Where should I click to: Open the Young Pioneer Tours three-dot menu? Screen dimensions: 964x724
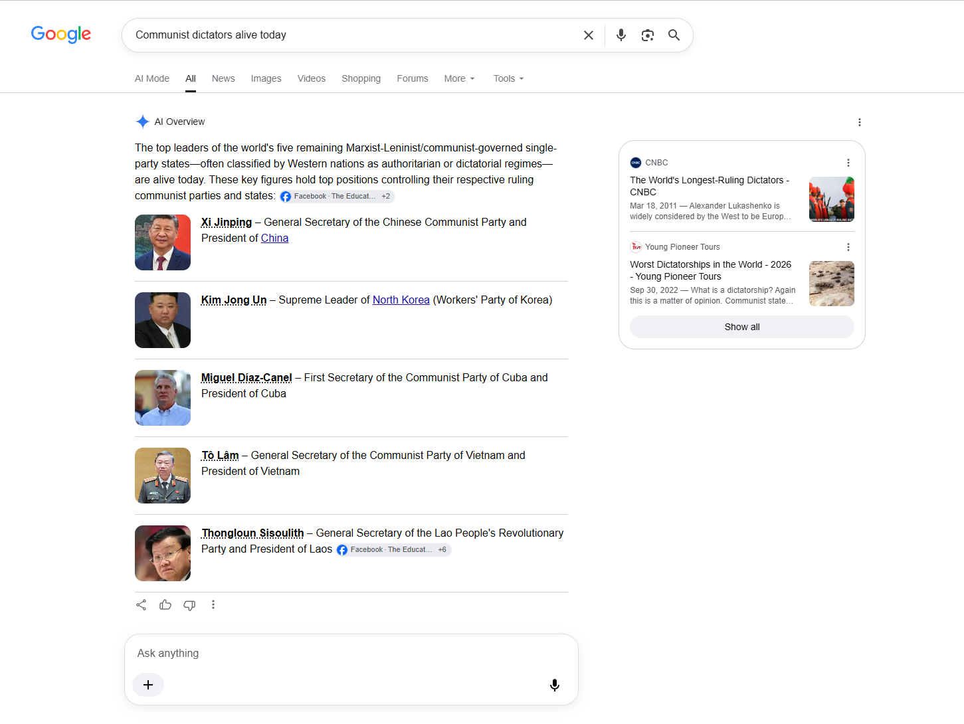[848, 247]
